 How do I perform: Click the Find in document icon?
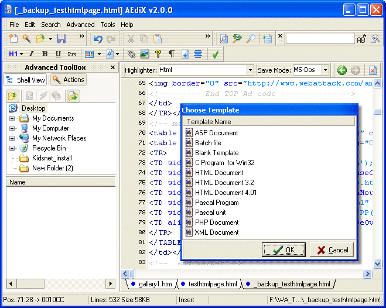click(224, 39)
